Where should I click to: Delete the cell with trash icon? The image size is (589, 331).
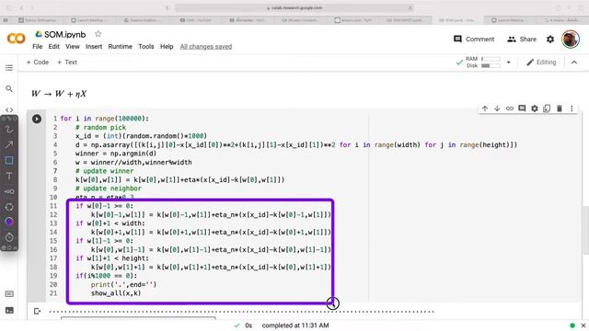[x=560, y=108]
